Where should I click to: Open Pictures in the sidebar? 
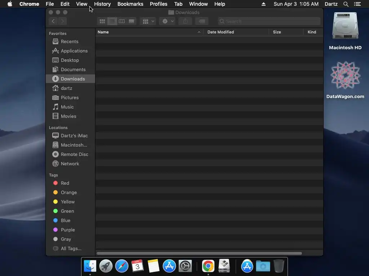tap(70, 98)
